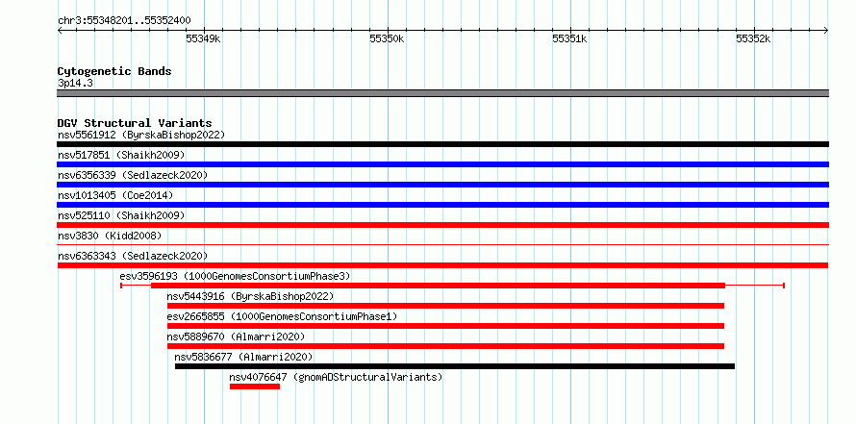Select the short red nsv4076647 bar
Screen dimensions: 856x424
(255, 387)
